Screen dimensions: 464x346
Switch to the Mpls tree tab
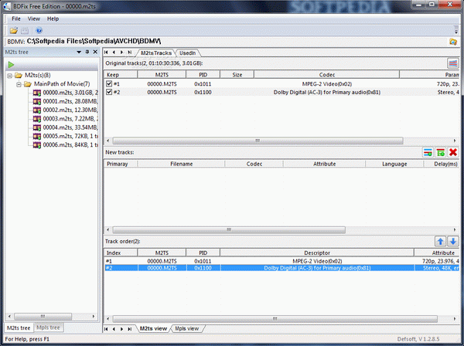pos(48,327)
